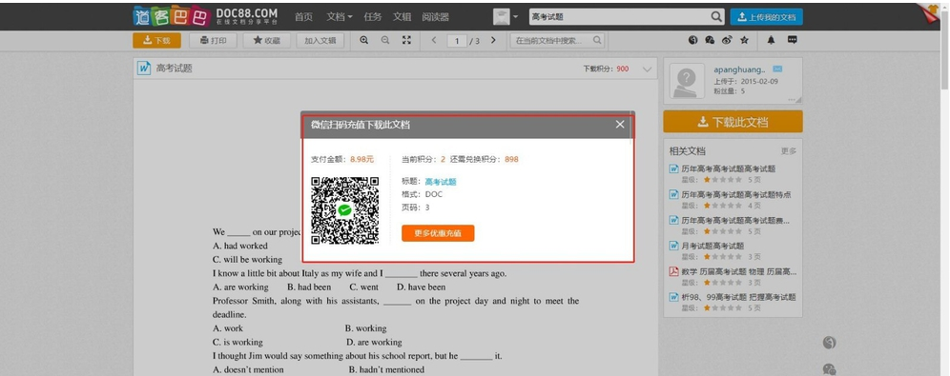950x376 pixels.
Task: Open the 首页 home menu item
Action: click(303, 17)
